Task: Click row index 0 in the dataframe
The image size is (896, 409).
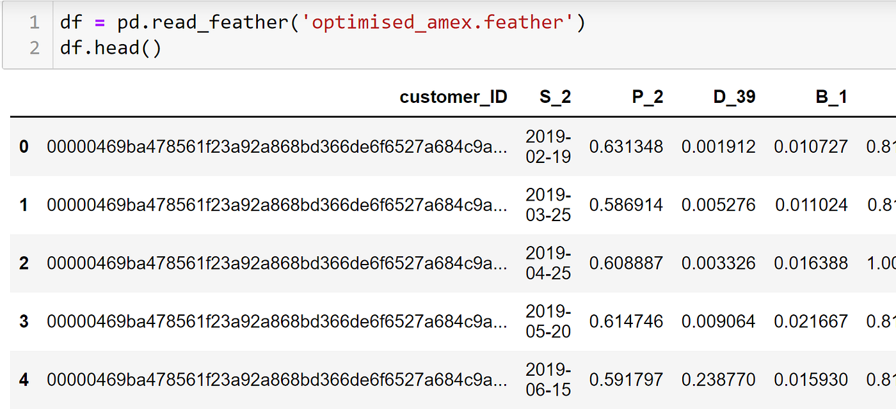Action: click(x=24, y=147)
